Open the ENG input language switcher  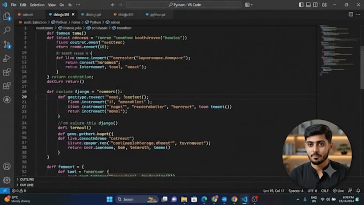pos(314,199)
